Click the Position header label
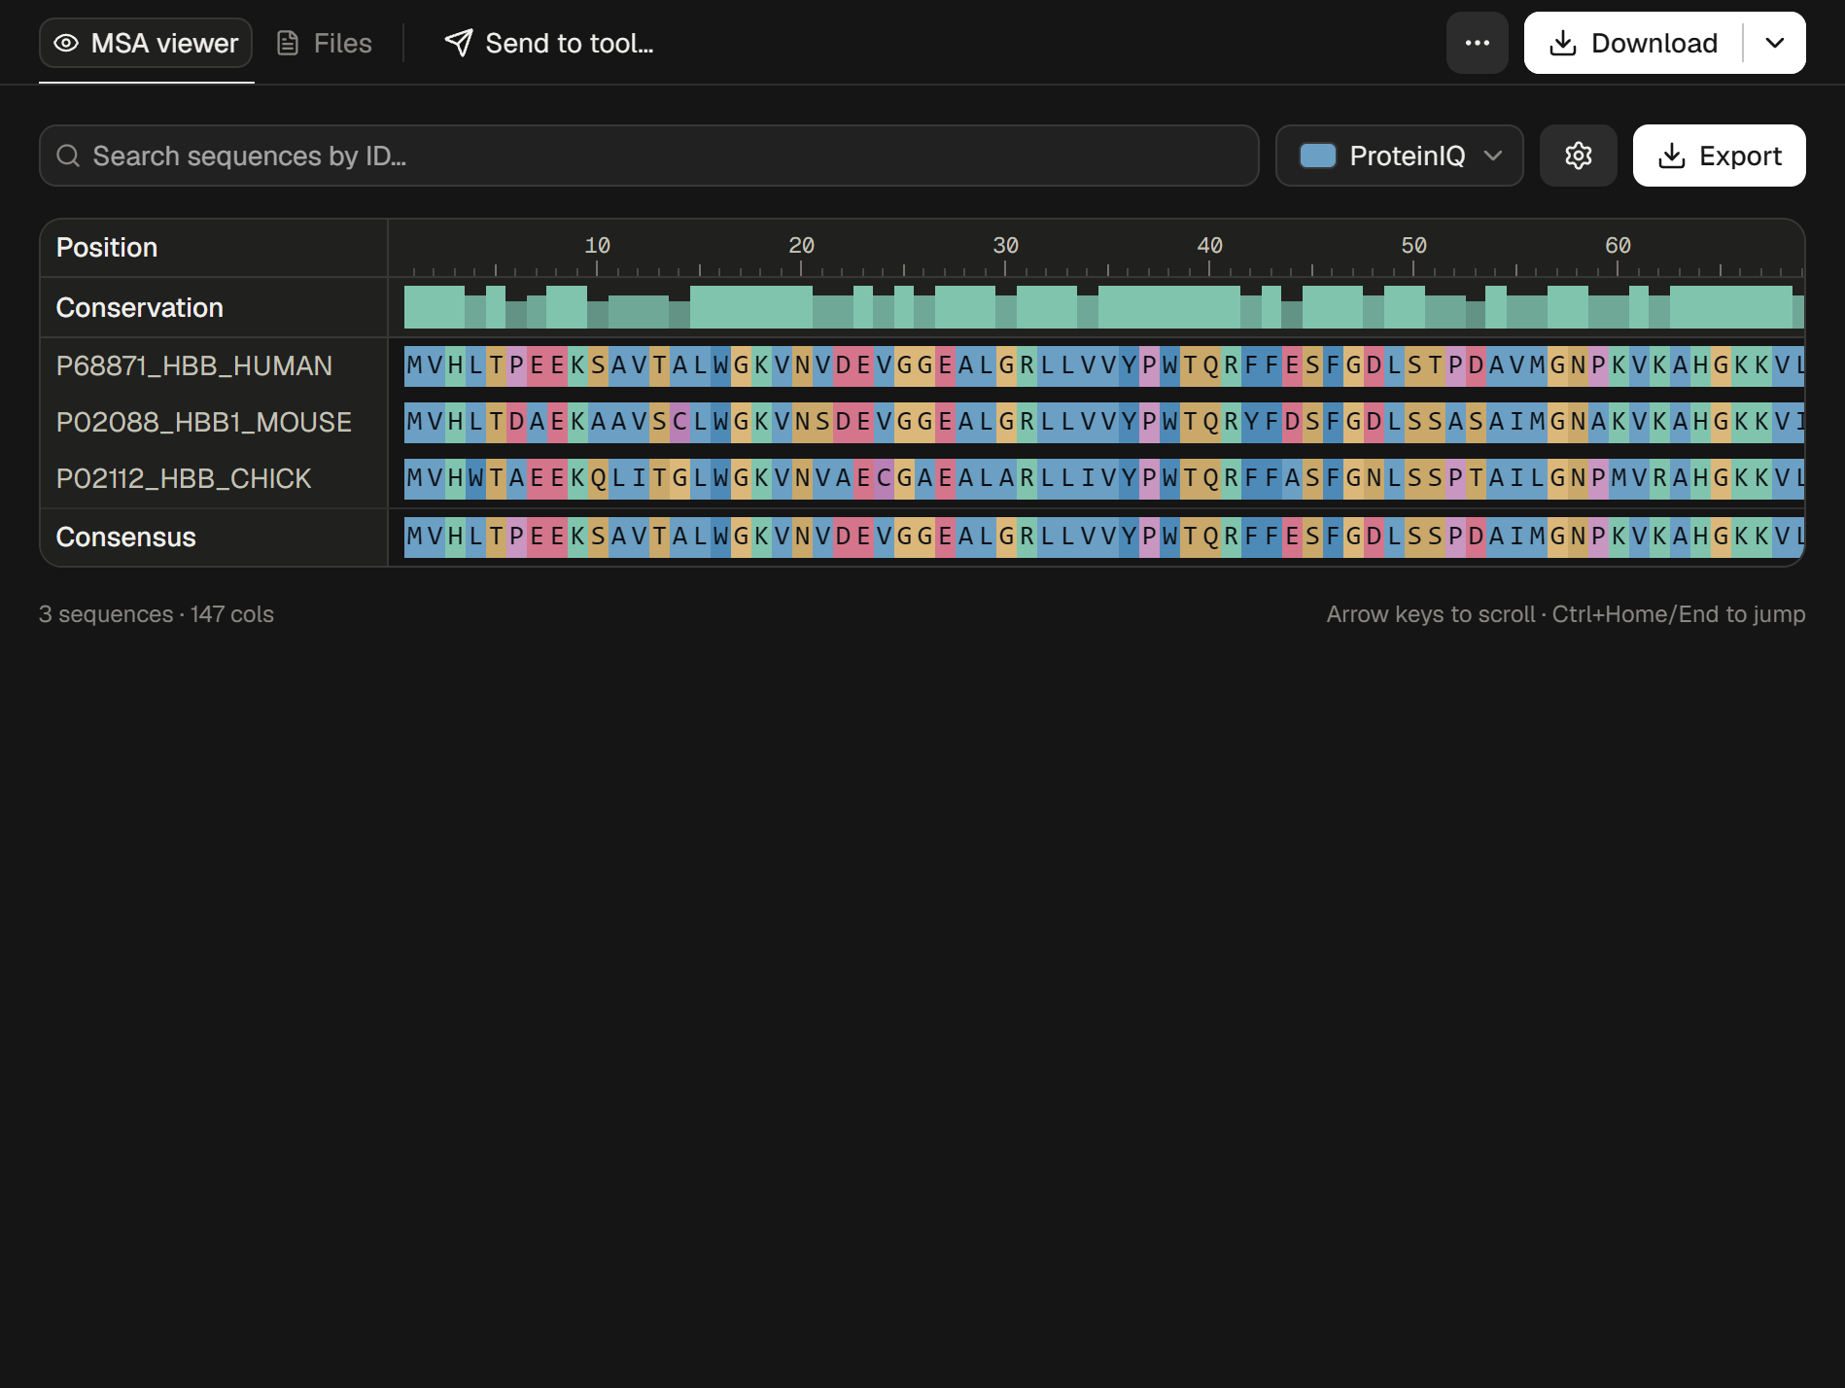The height and width of the screenshot is (1388, 1845). point(107,247)
